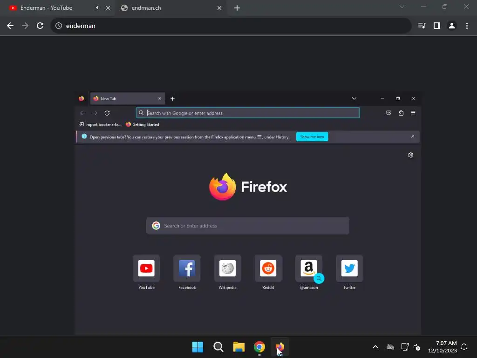Click Show me how button
This screenshot has width=477, height=358.
[x=312, y=137]
